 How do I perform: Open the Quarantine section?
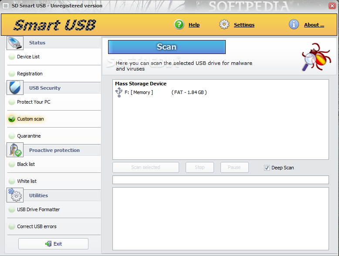pos(29,136)
